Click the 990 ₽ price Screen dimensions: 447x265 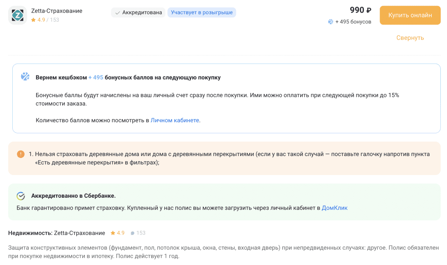pyautogui.click(x=361, y=10)
